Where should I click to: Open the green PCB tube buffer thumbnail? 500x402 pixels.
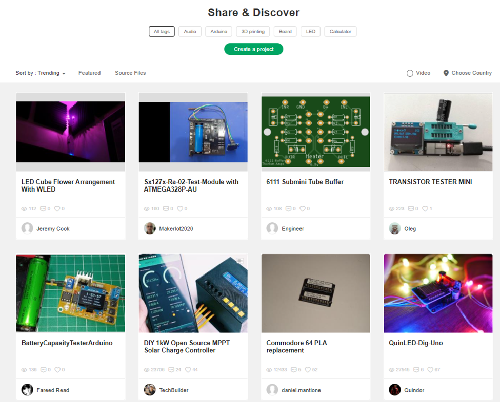click(x=316, y=132)
